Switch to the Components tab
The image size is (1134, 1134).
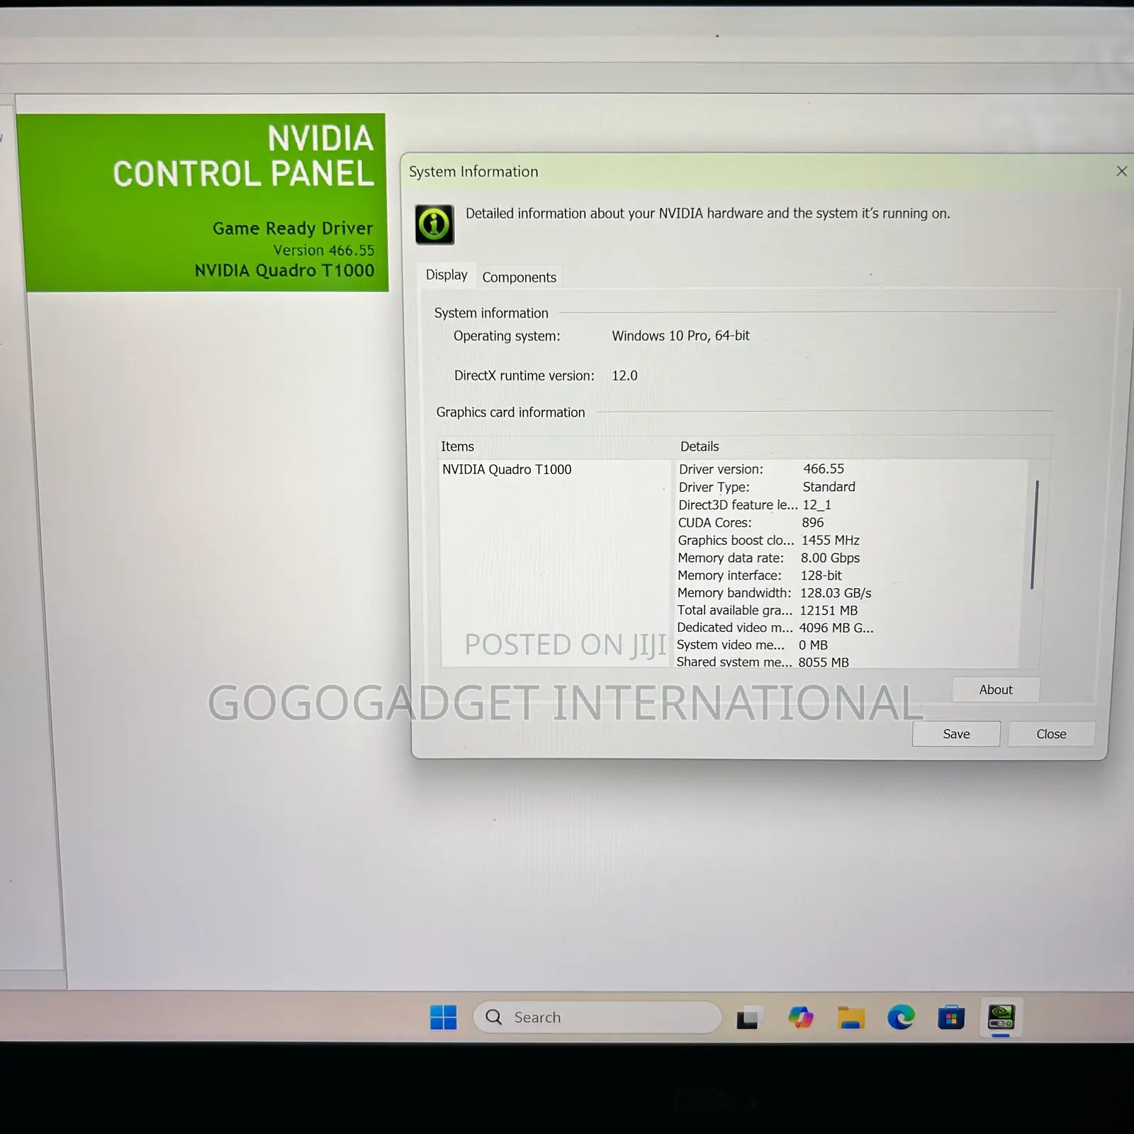520,277
